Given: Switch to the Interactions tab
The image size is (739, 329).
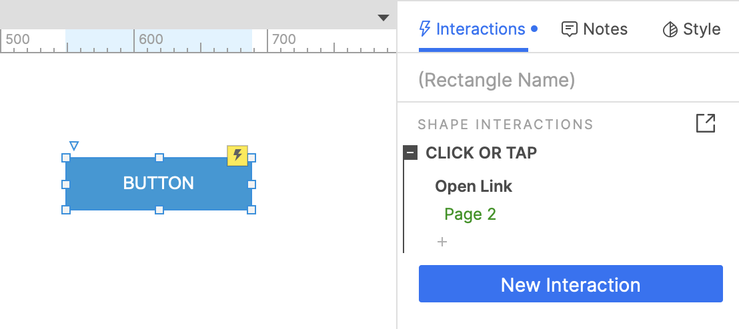Looking at the screenshot, I should coord(473,29).
